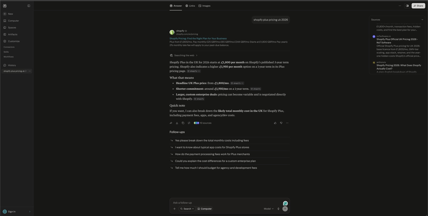This screenshot has height=216, width=428.
Task: Open the shopify plus pricing uk thread
Action: 15,71
